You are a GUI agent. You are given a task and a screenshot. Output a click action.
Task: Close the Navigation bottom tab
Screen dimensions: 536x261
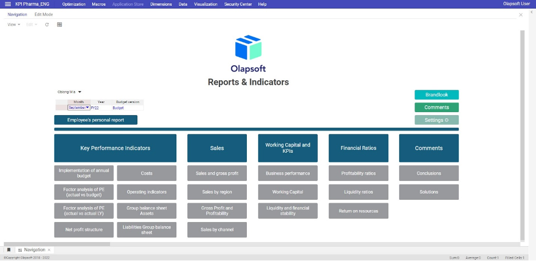49,250
